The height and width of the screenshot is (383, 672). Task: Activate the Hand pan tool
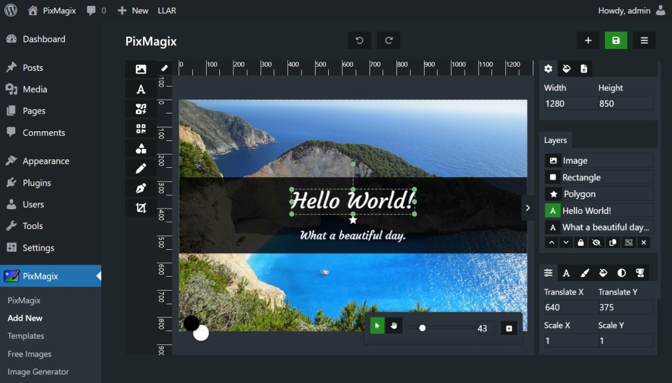[x=393, y=328]
